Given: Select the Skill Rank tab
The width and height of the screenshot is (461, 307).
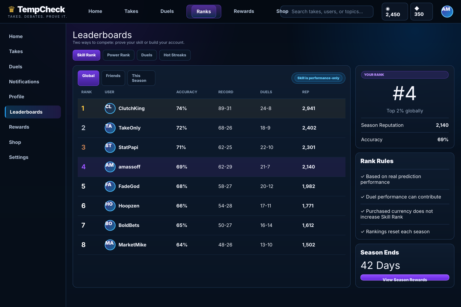Looking at the screenshot, I should (86, 55).
